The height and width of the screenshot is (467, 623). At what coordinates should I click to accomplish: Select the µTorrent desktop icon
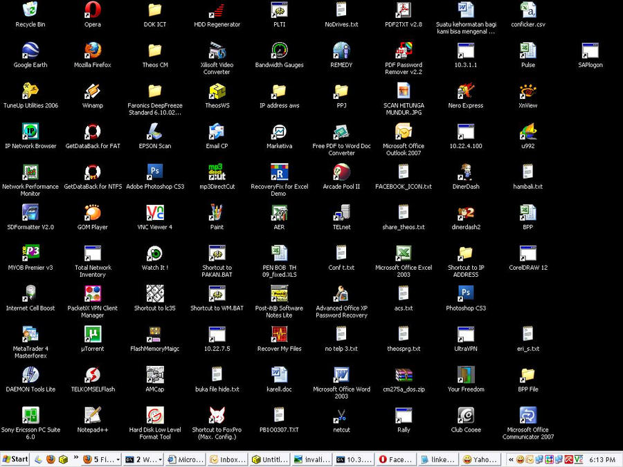click(93, 334)
